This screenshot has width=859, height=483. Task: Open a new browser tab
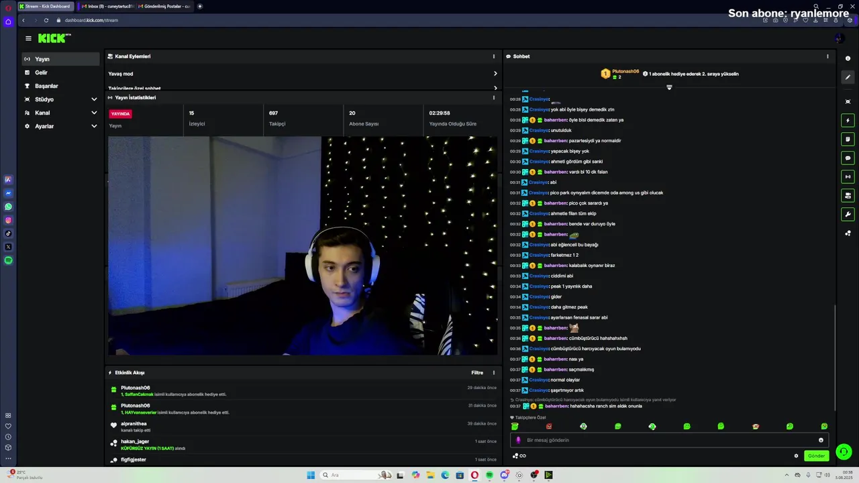[200, 6]
